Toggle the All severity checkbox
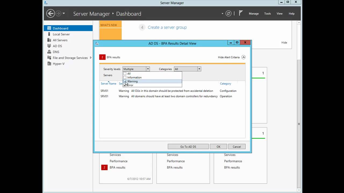This screenshot has height=193, width=344. 125,73
